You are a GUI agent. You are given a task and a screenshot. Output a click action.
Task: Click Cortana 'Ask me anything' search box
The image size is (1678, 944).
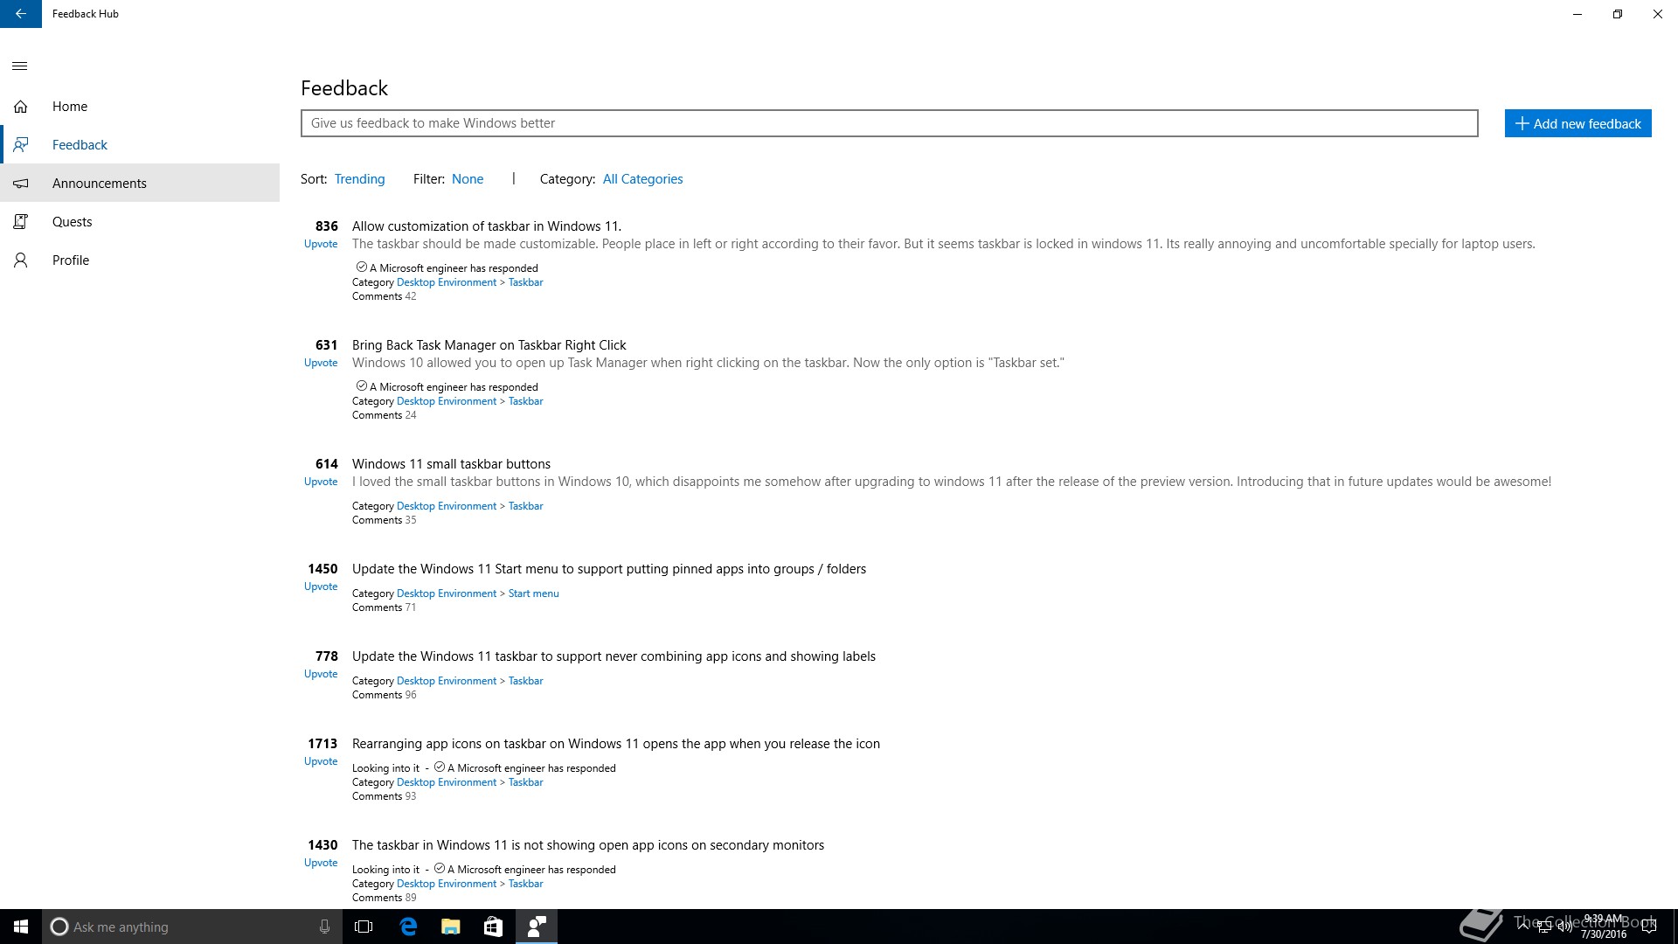tap(191, 927)
